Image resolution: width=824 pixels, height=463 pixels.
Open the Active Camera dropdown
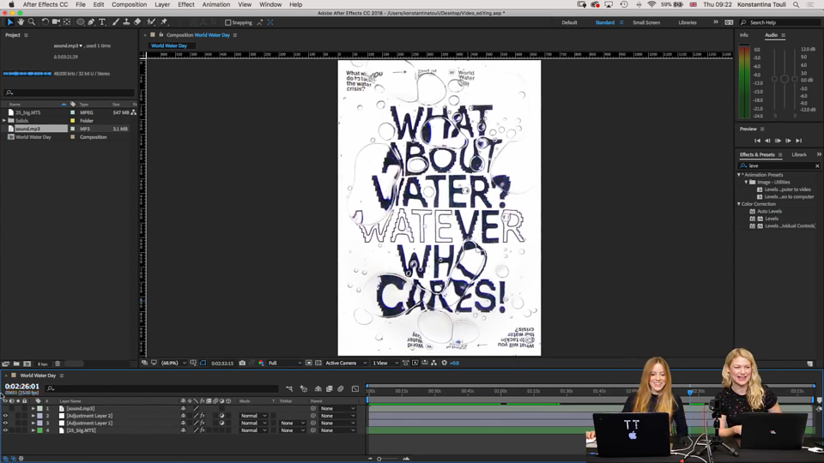coord(345,363)
